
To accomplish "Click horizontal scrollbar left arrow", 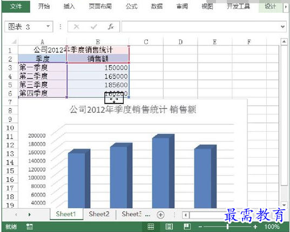I will 186,215.
